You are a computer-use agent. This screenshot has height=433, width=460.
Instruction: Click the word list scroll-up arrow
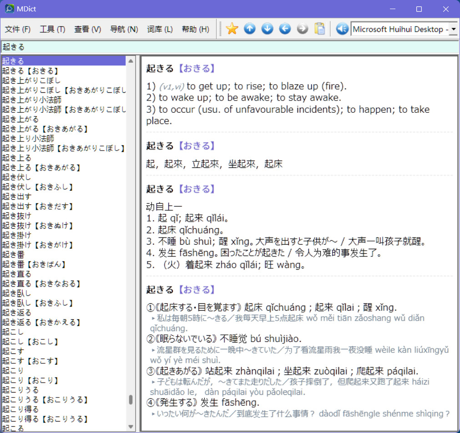point(131,61)
